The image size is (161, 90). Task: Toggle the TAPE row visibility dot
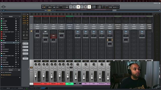27,19
